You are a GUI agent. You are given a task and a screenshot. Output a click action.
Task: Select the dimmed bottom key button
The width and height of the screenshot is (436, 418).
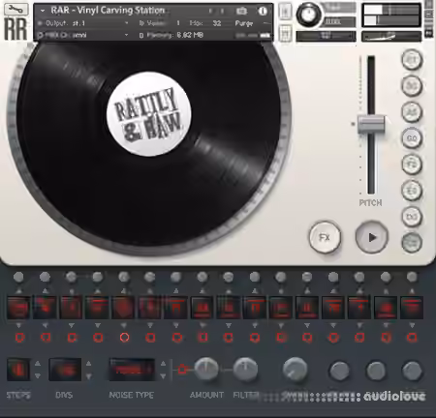412,243
